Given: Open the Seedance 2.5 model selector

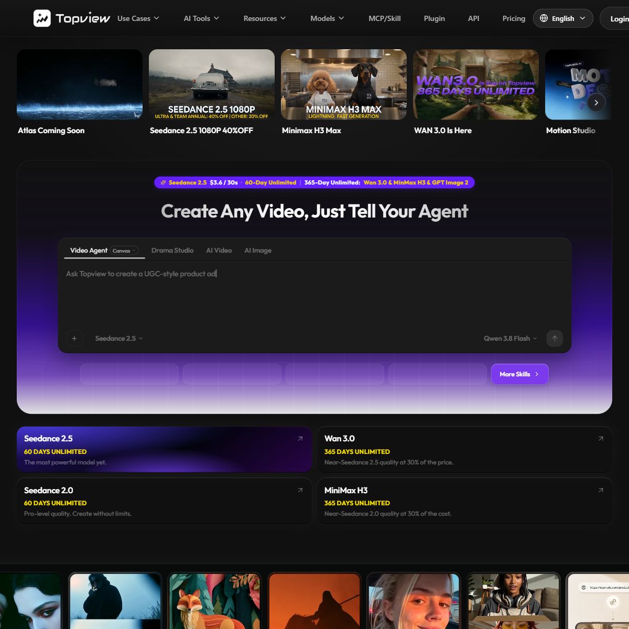Looking at the screenshot, I should click(x=119, y=339).
